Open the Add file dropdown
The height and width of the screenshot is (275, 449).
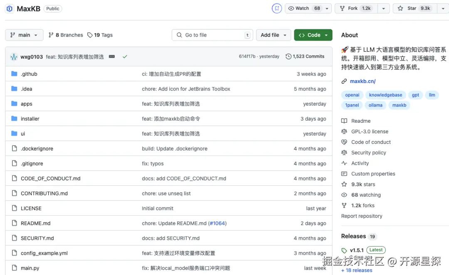(x=274, y=35)
